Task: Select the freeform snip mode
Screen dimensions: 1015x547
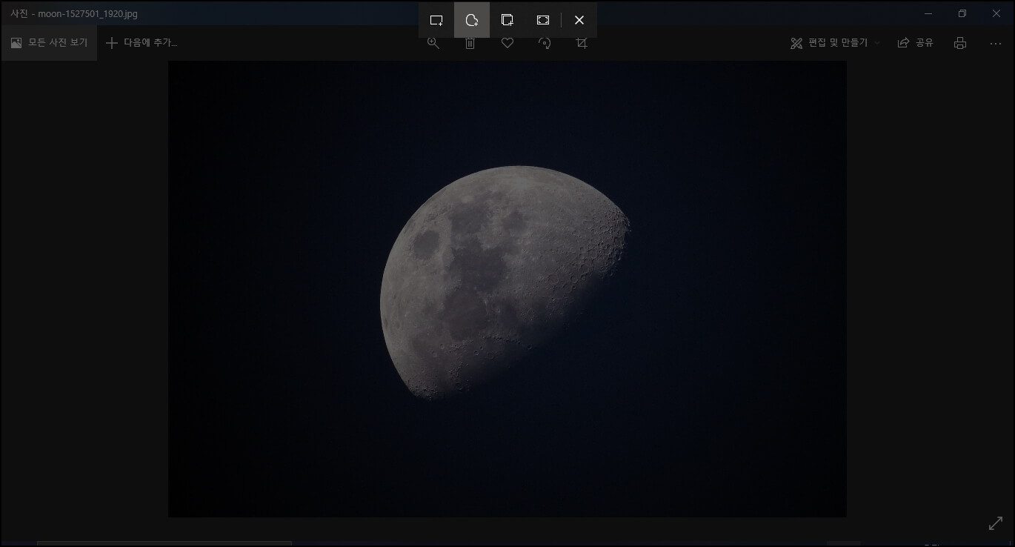Action: (472, 20)
